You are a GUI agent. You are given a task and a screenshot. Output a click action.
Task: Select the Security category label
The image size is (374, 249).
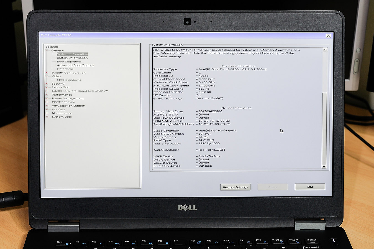pyautogui.click(x=58, y=84)
